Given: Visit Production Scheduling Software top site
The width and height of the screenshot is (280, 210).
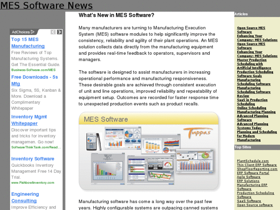Looking at the screenshot, I should pyautogui.click(x=255, y=195).
